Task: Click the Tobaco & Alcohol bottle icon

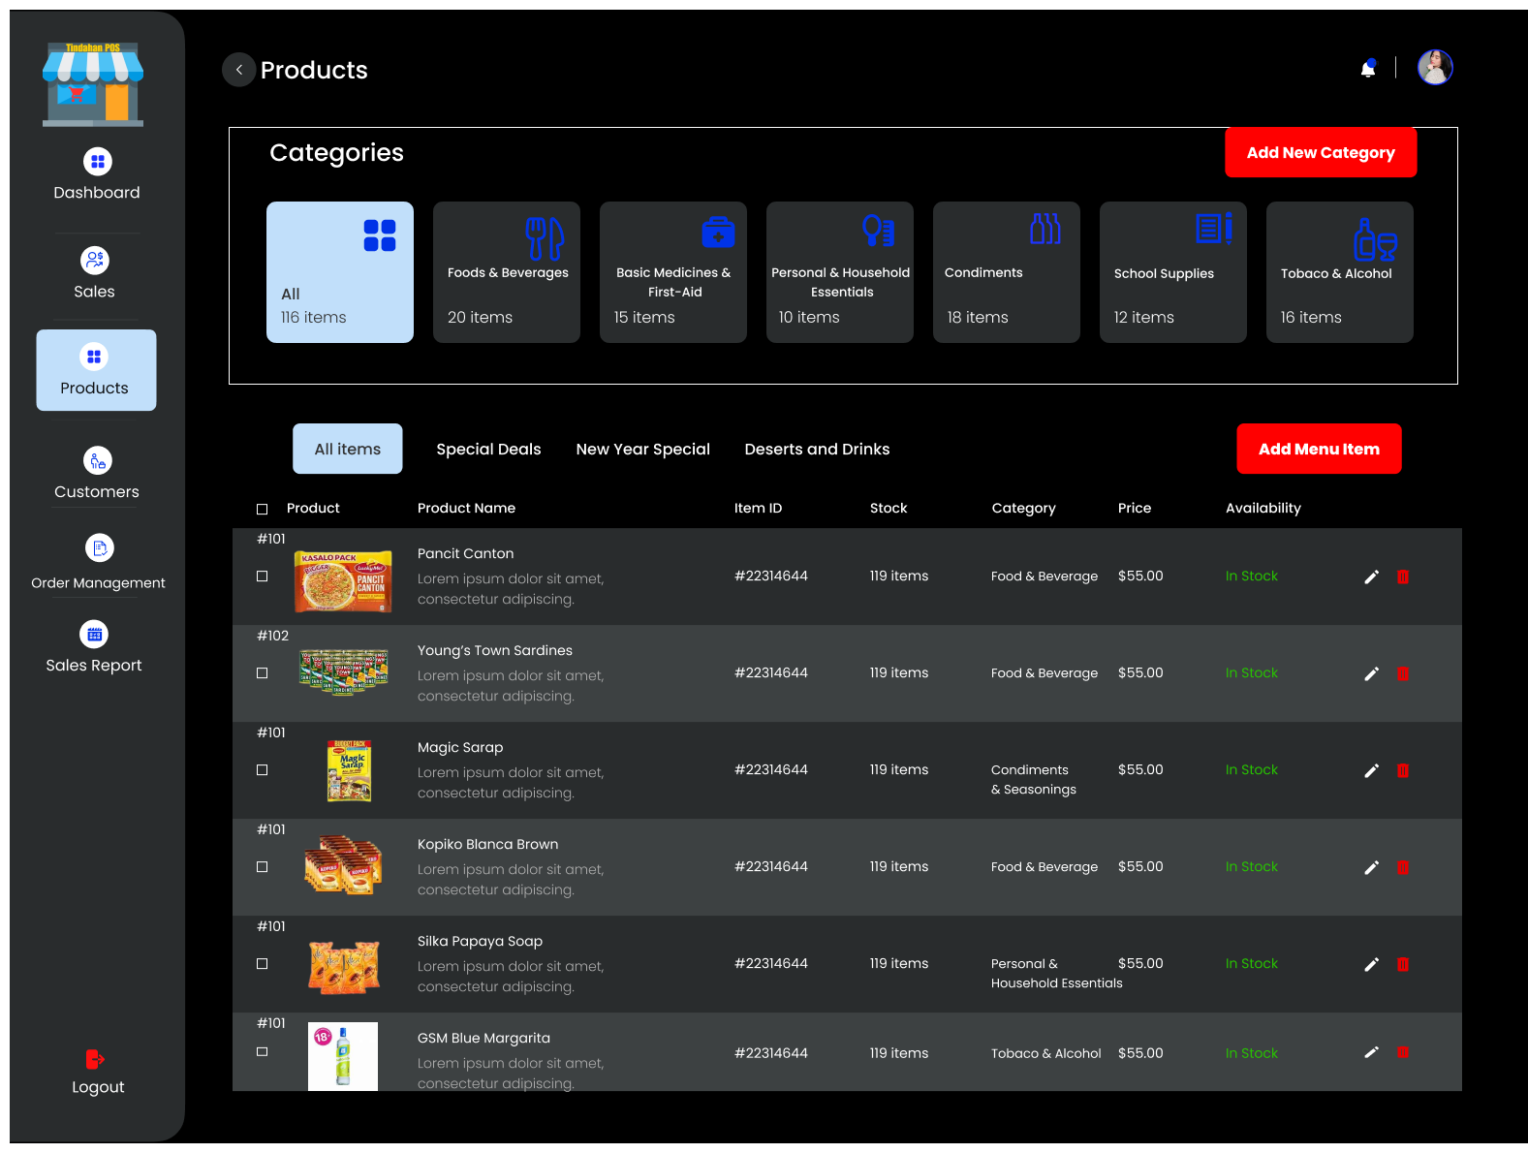Action: point(1375,239)
